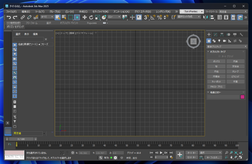Image resolution: width=252 pixels, height=164 pixels.
Task: Open the Display tab of command panel
Action: pos(235,34)
